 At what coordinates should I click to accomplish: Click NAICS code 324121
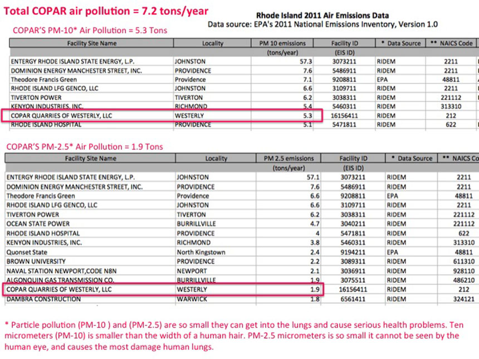(464, 299)
